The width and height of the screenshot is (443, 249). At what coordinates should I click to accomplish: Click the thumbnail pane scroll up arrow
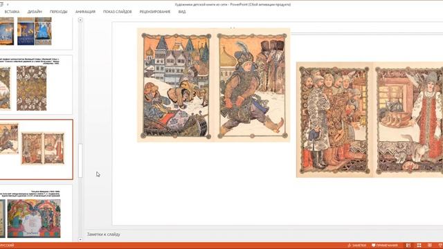80,20
